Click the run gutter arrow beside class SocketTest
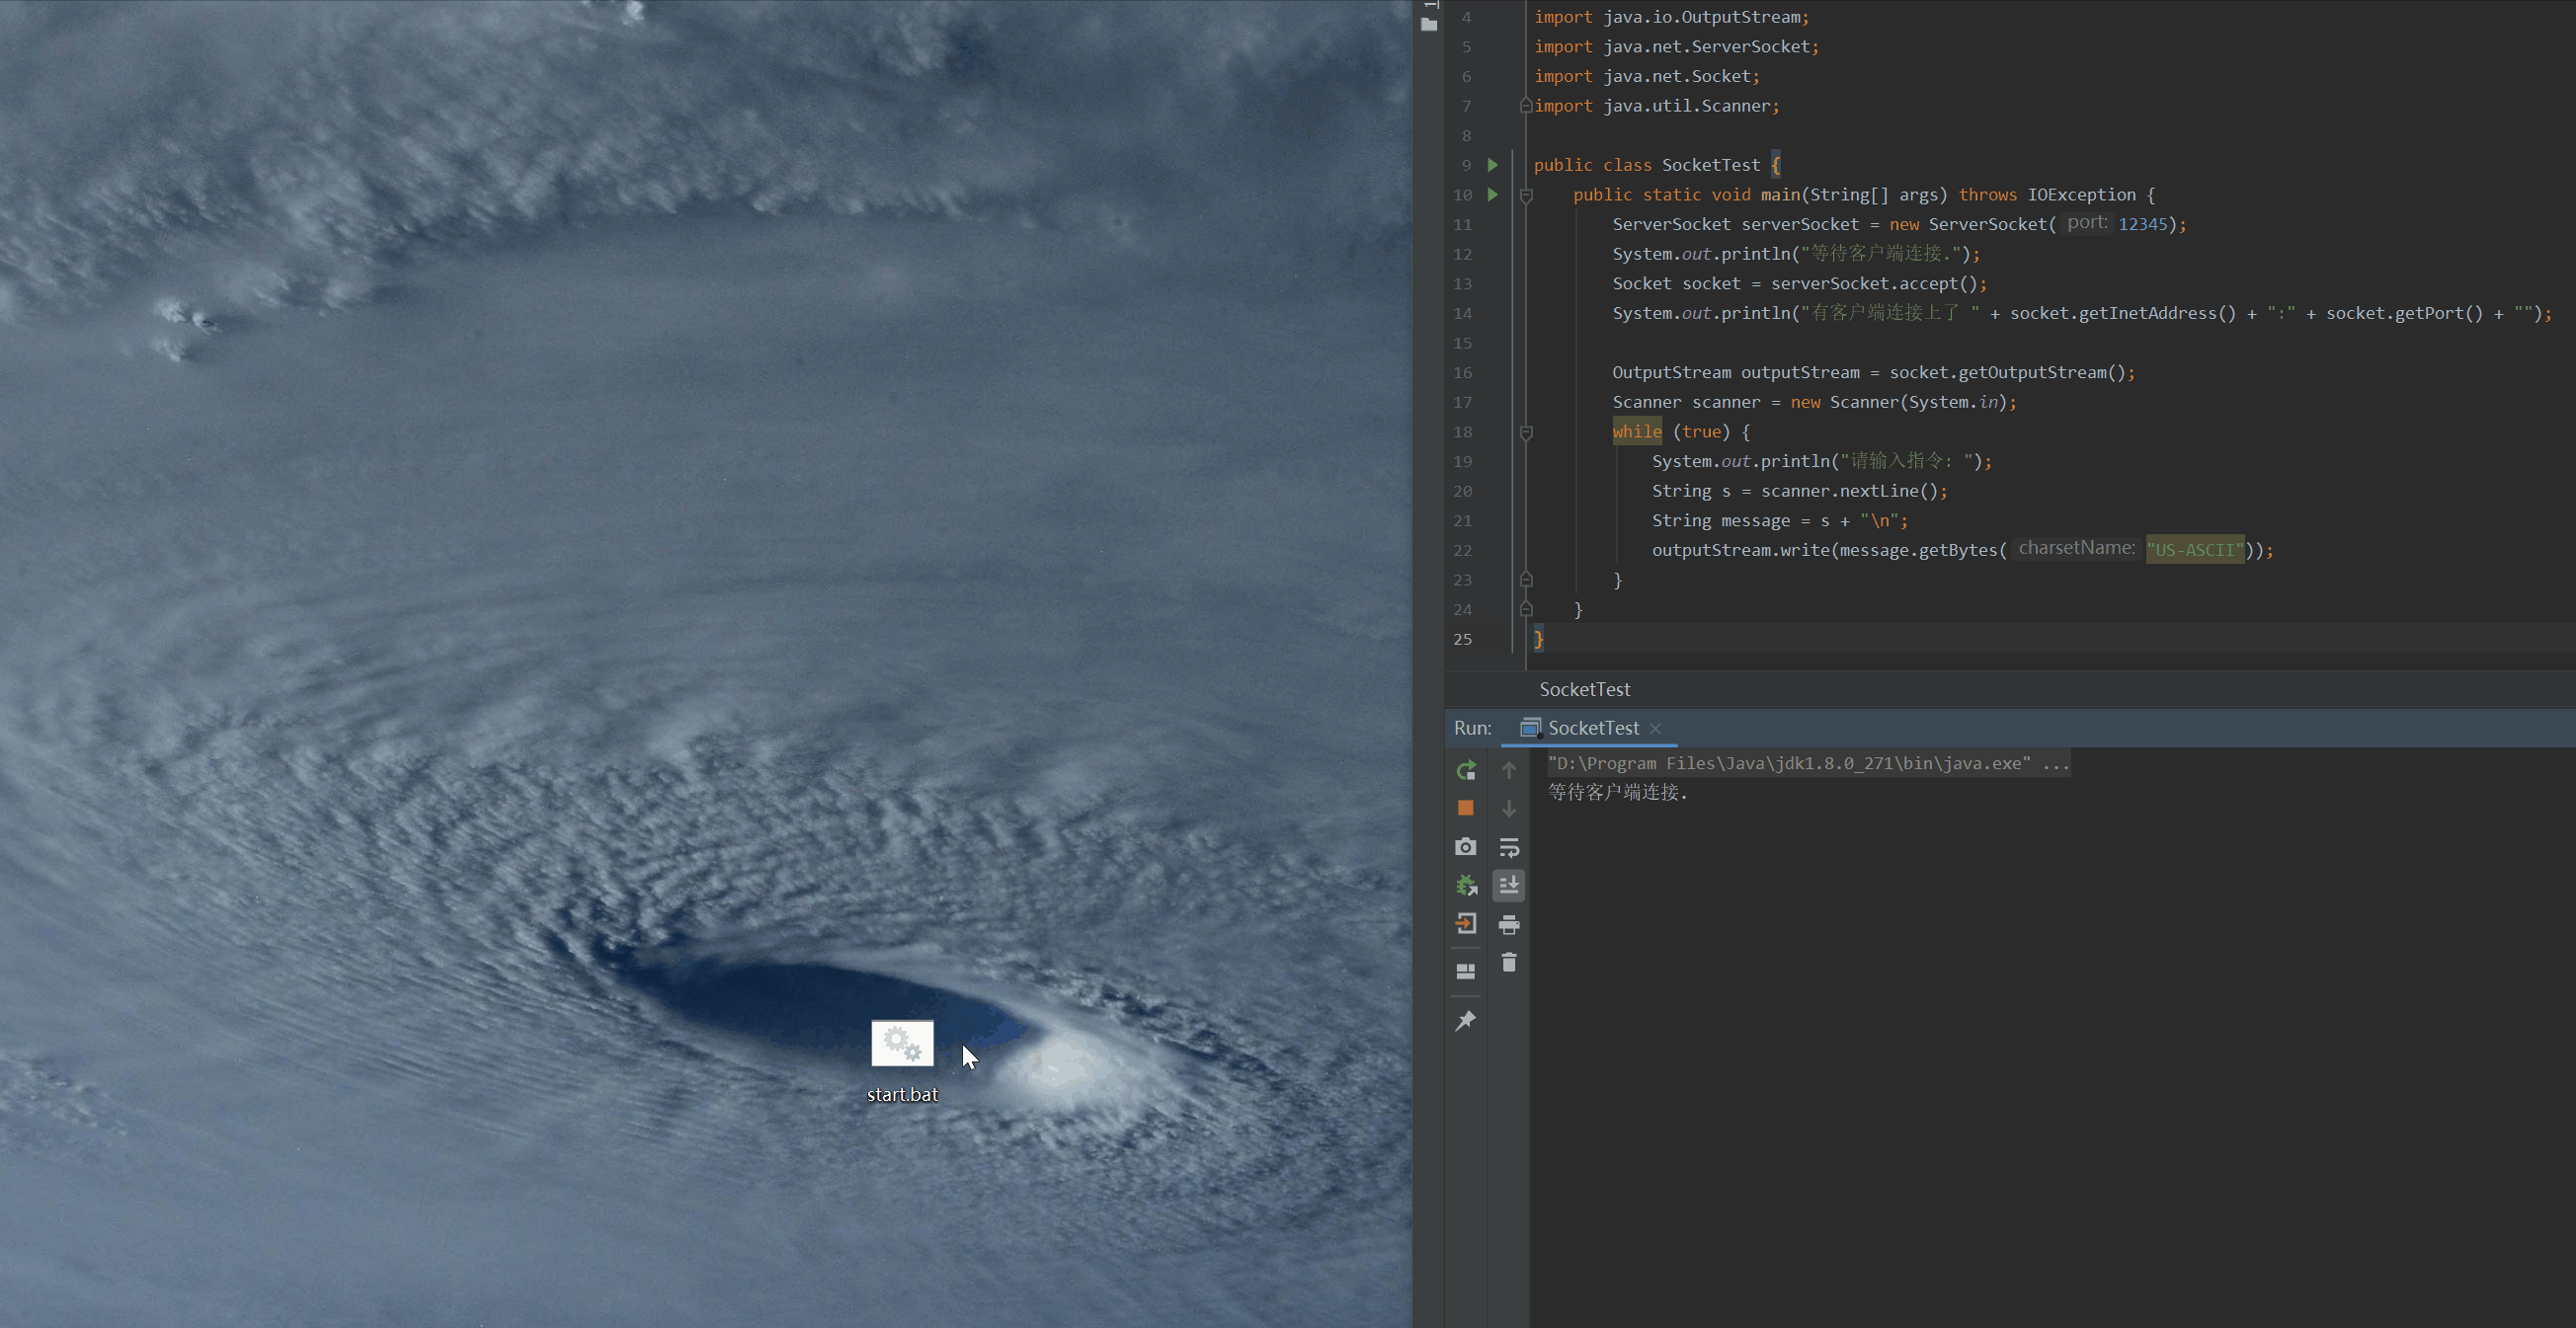Viewport: 2576px width, 1328px height. [1493, 165]
